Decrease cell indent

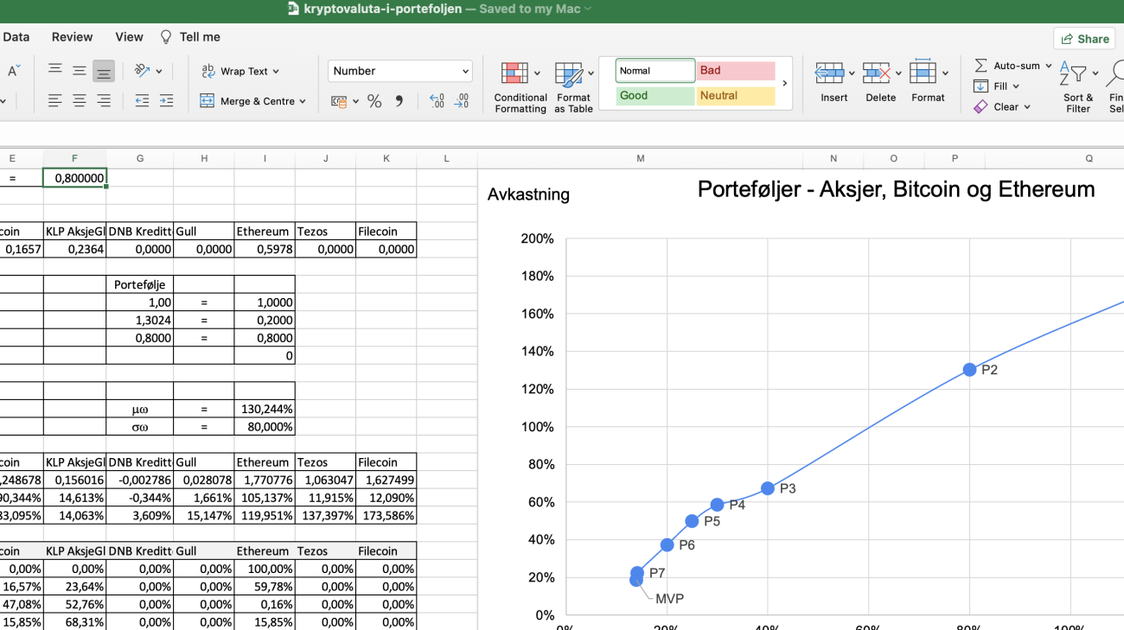(x=142, y=101)
